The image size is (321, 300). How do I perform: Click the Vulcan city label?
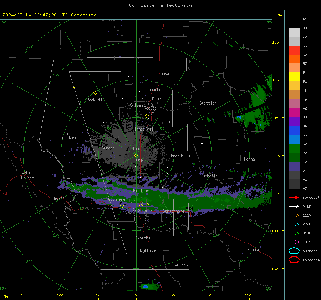click(181, 265)
